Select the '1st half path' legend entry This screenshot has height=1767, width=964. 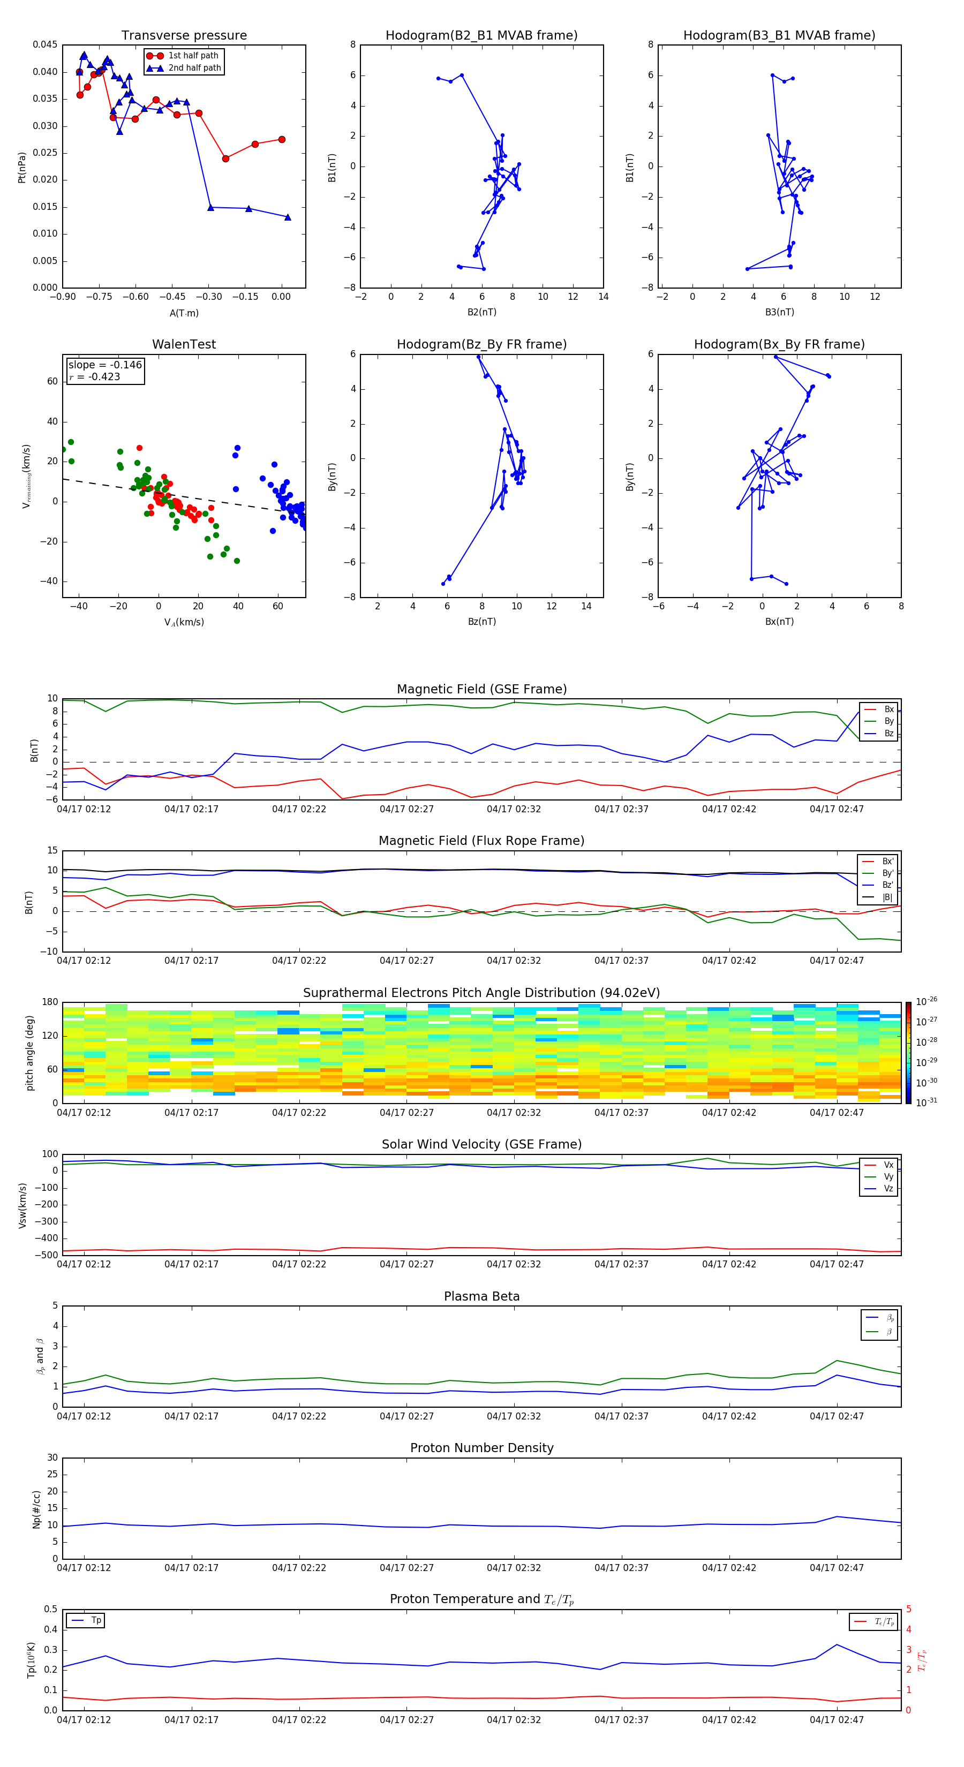click(x=183, y=56)
